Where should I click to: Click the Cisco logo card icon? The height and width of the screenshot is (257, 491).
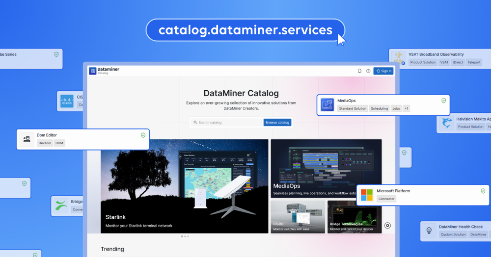point(67,102)
